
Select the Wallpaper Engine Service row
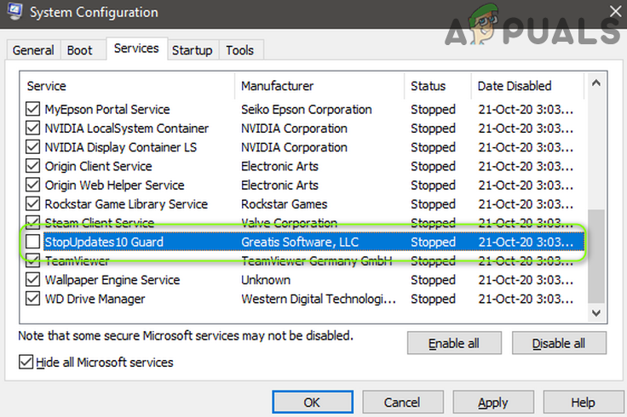(x=112, y=280)
